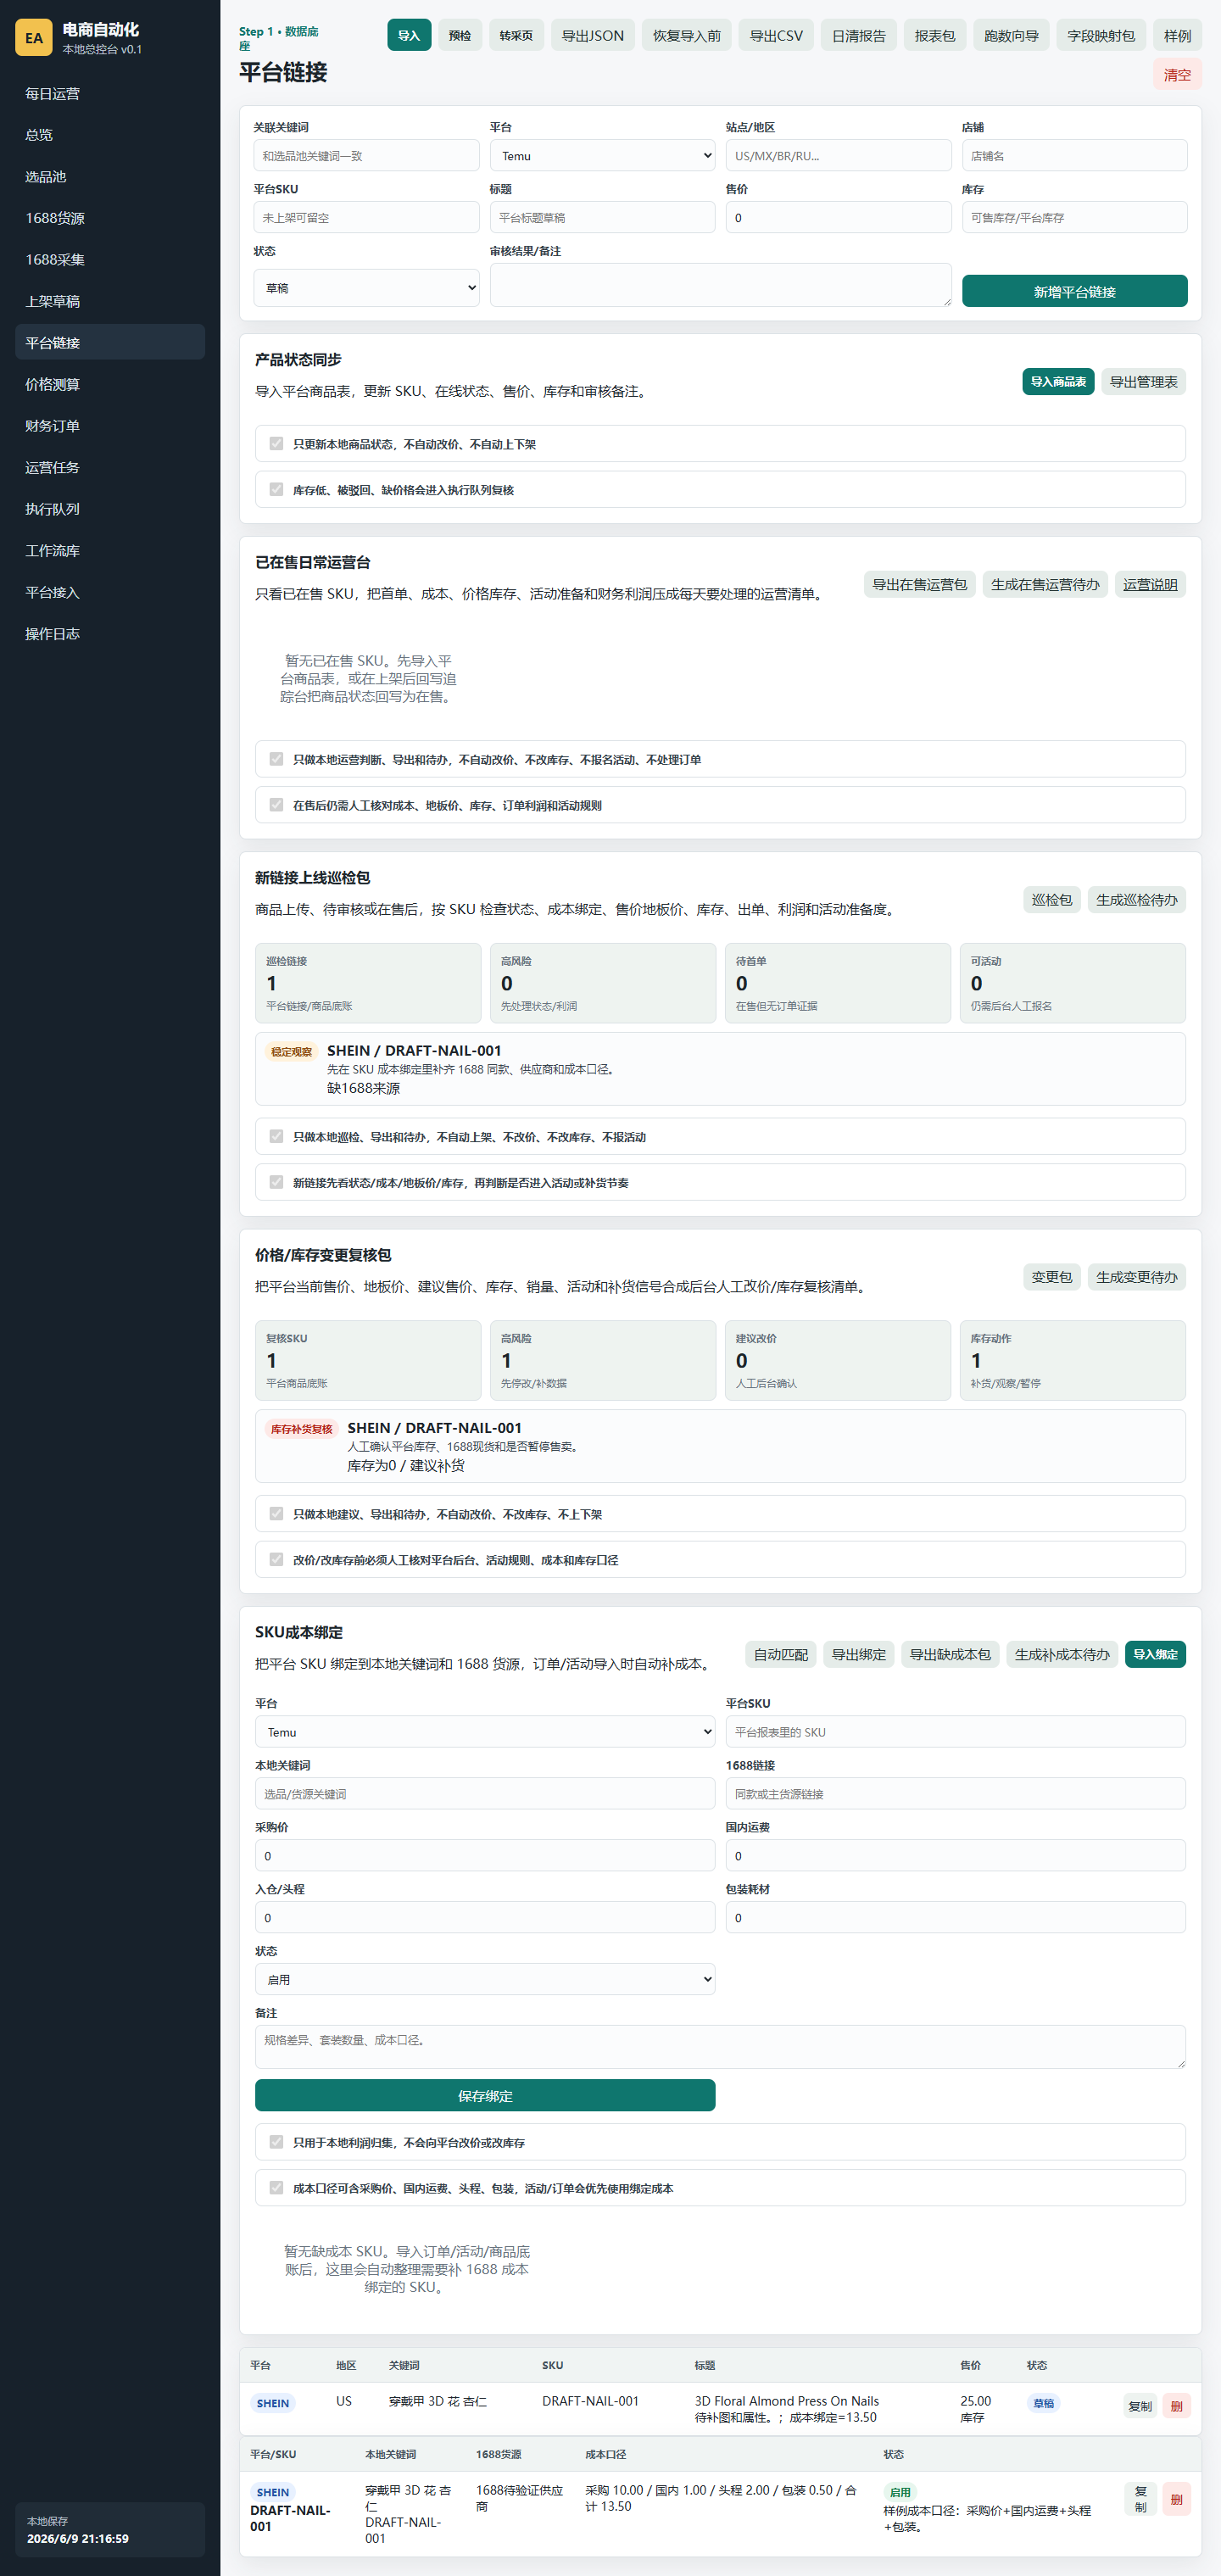Screen dimensions: 1221x2576
Task: Open 财务订单 sidebar page
Action: [110, 425]
